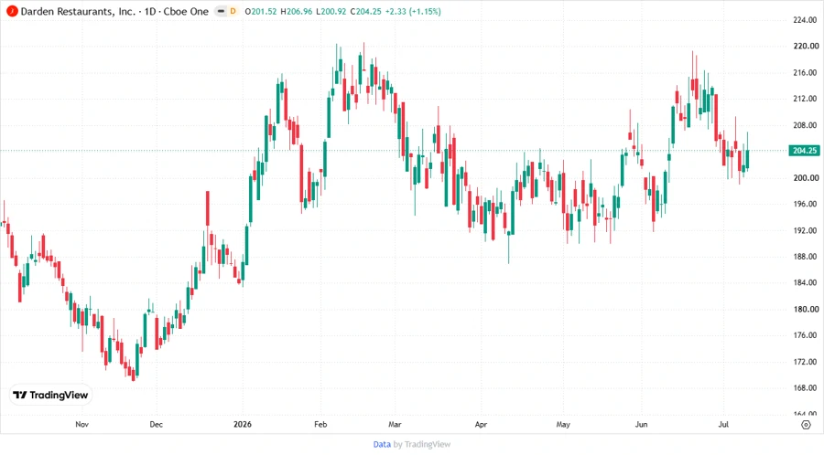The width and height of the screenshot is (824, 455).
Task: Click the Jul label on the time axis
Action: pos(723,424)
